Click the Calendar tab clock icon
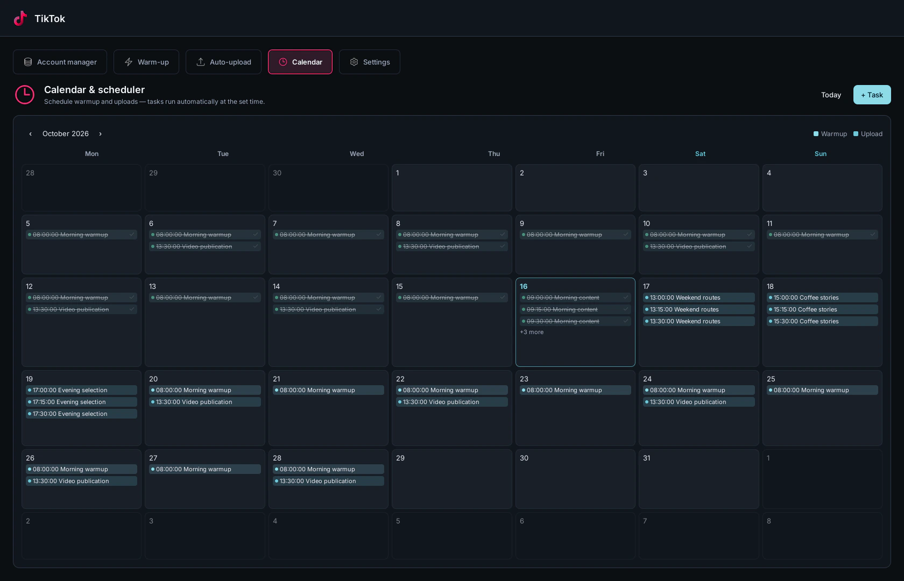 click(x=283, y=62)
